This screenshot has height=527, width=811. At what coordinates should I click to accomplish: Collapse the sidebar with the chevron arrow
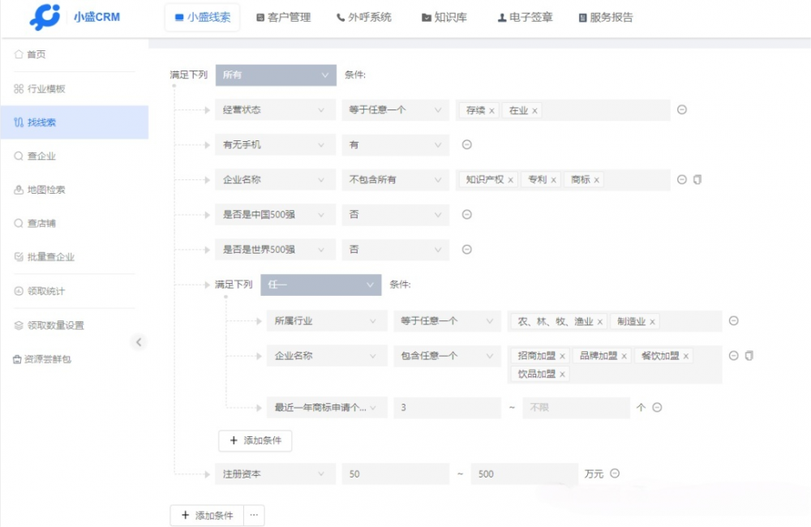(139, 342)
